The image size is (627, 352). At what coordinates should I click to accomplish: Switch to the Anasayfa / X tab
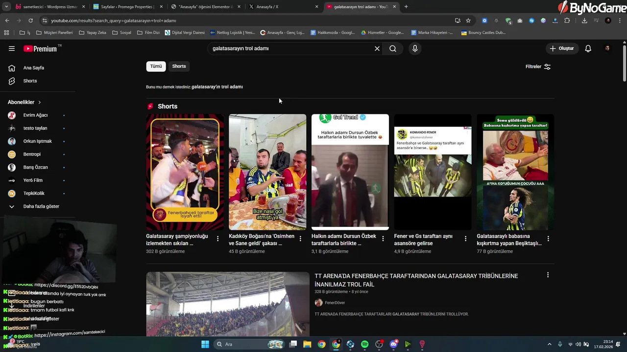coord(283,7)
